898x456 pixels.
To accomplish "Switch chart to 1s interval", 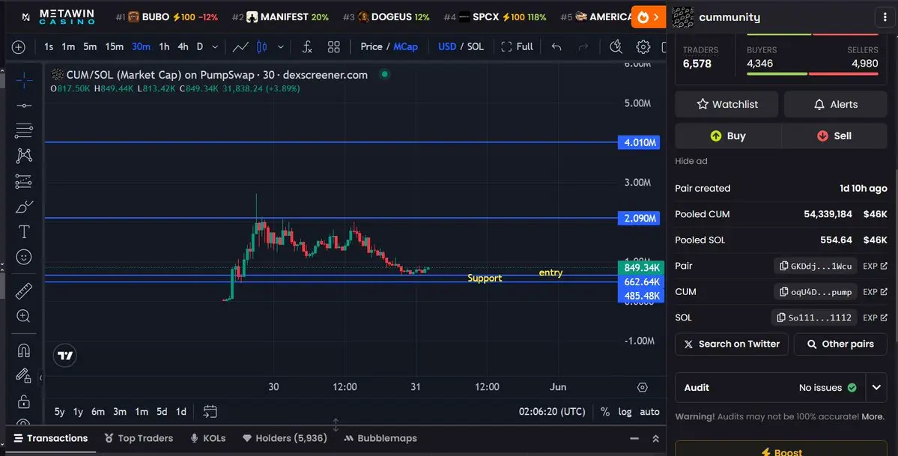I will coord(49,47).
